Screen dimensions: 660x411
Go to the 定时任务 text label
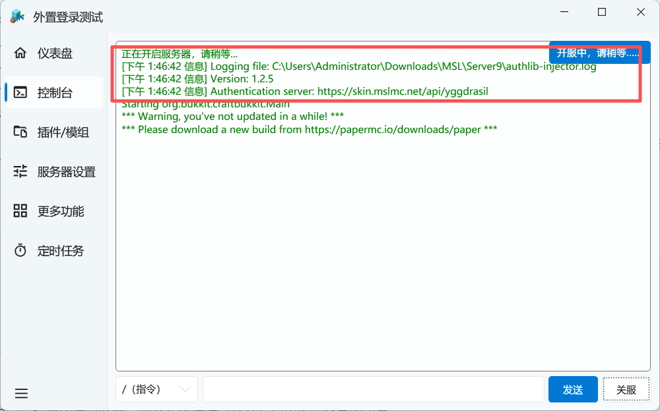61,251
